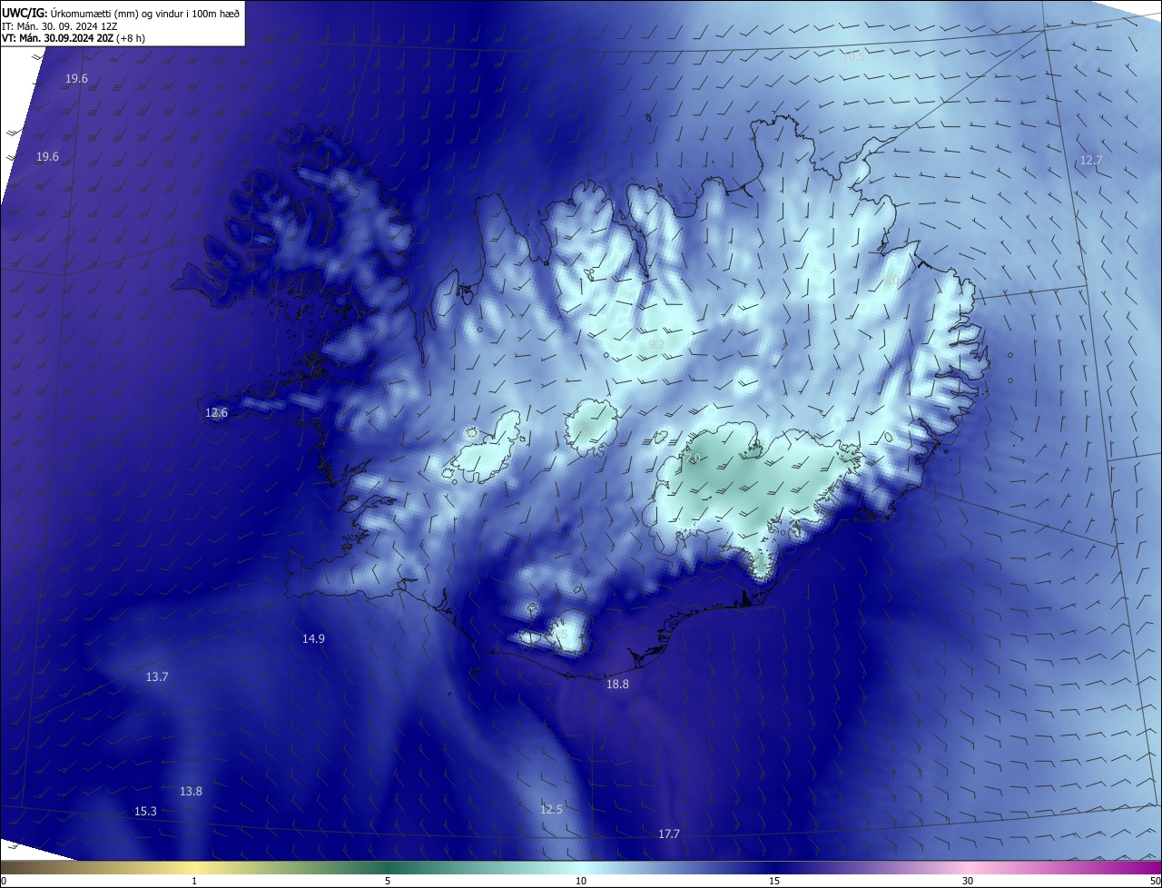The width and height of the screenshot is (1162, 888).
Task: Click the color scale label 1
Action: [194, 881]
